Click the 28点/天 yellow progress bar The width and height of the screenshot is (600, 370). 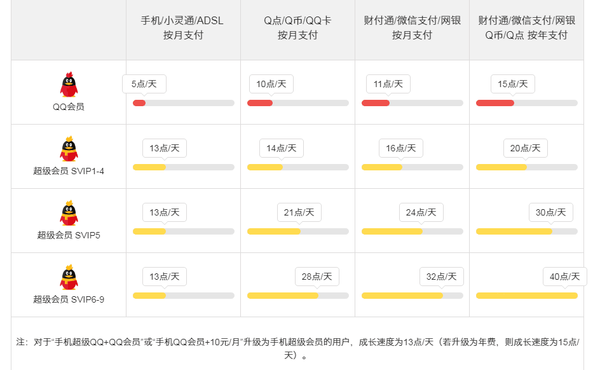tap(297, 296)
